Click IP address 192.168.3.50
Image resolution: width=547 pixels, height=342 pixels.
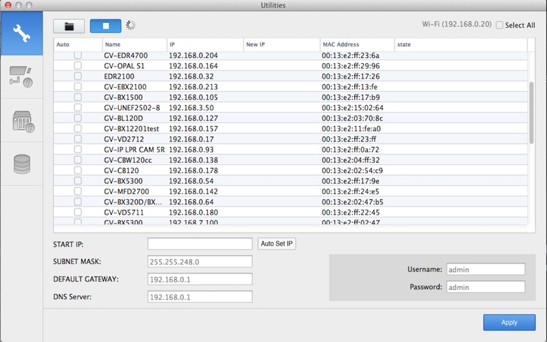tap(191, 108)
